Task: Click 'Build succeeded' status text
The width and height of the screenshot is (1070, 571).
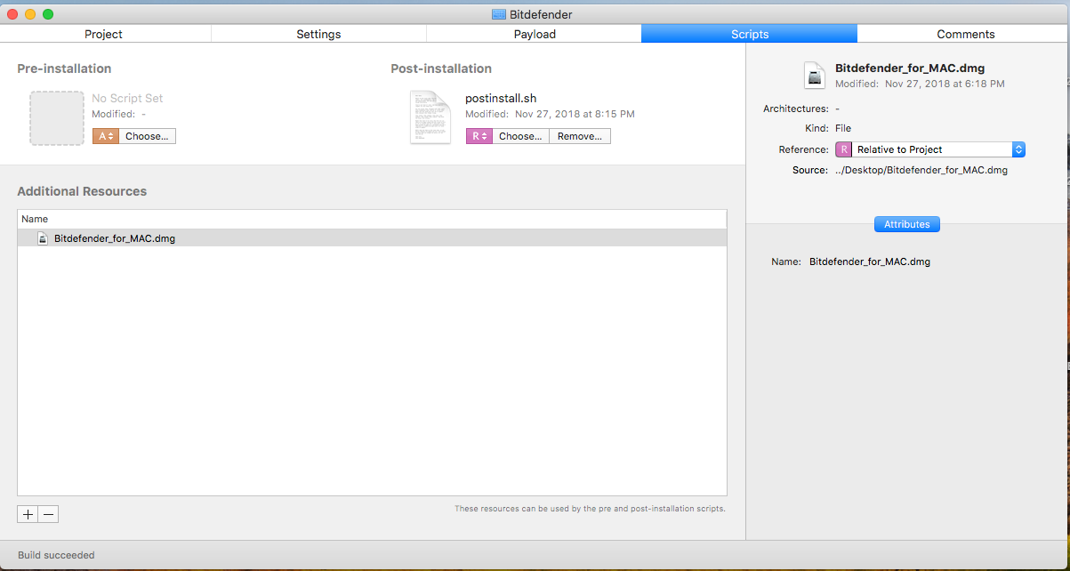Action: coord(56,555)
